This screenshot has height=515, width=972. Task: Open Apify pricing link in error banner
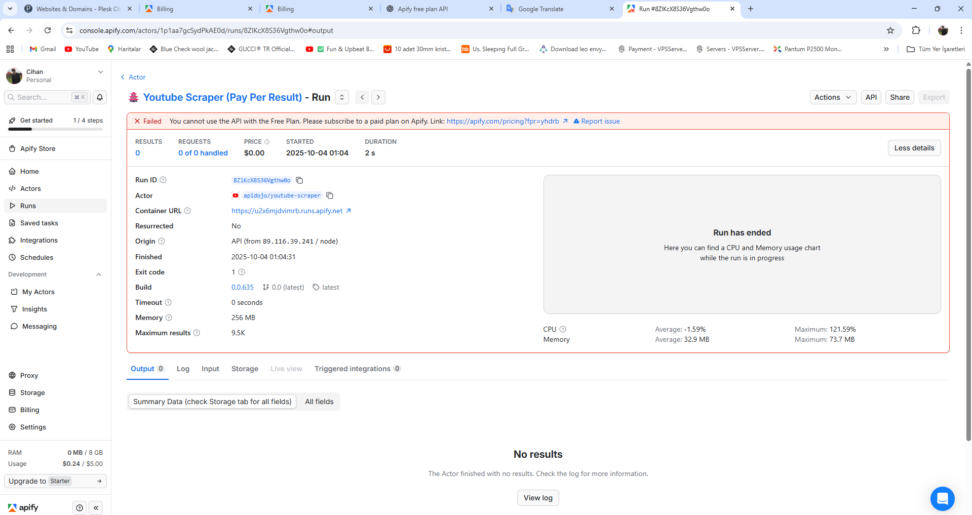[x=507, y=121]
